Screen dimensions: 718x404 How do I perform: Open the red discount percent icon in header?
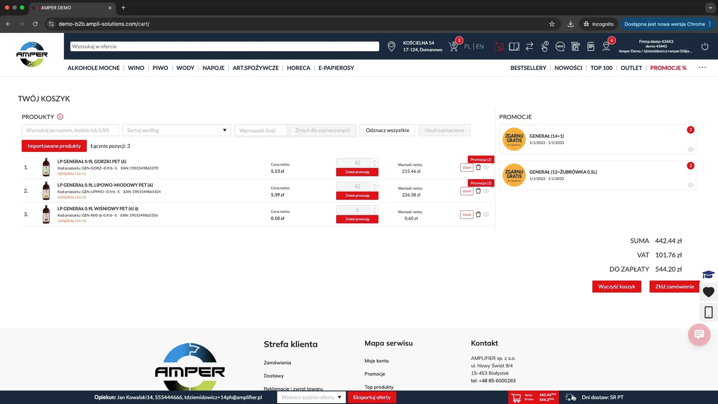(499, 46)
